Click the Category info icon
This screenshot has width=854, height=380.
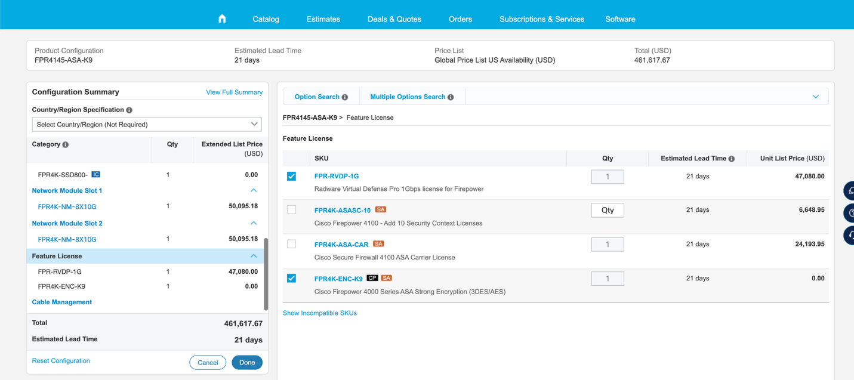(66, 145)
